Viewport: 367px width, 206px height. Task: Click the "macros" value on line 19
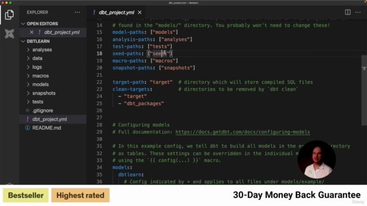click(164, 61)
